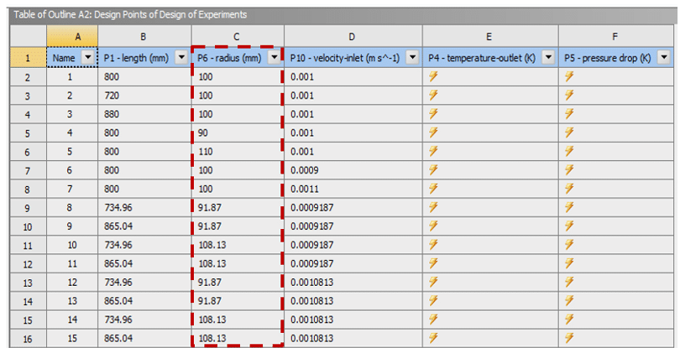The width and height of the screenshot is (680, 348).
Task: Click radius cell 110 in design point 5
Action: coord(238,151)
